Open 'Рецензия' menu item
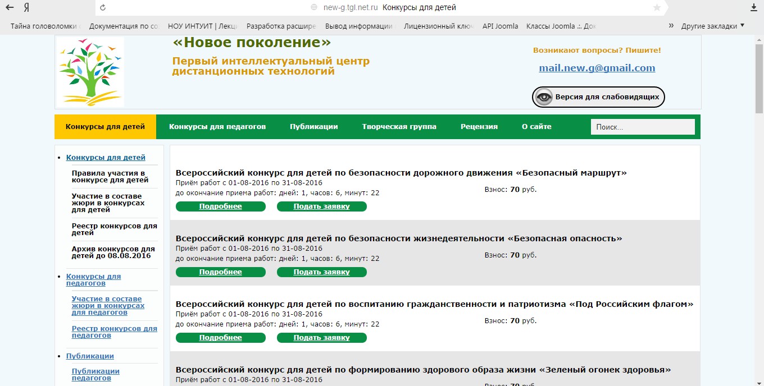This screenshot has height=386, width=764. tap(479, 127)
